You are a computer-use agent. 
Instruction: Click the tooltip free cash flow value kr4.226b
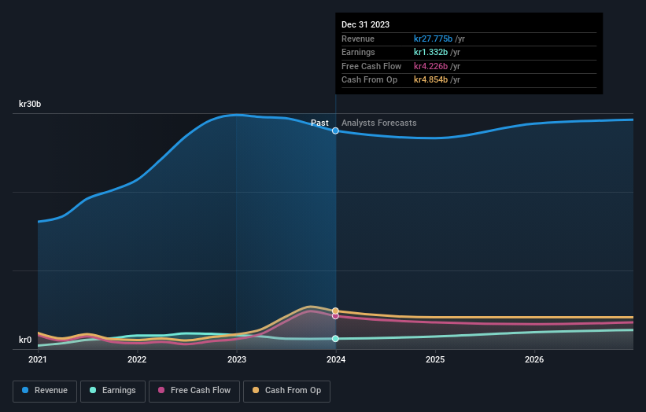pos(430,66)
